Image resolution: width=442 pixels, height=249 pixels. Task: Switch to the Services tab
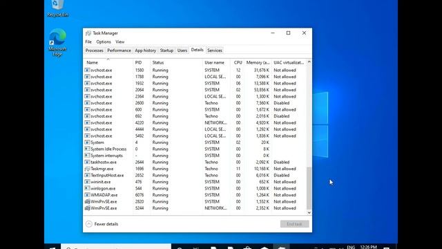(x=215, y=50)
